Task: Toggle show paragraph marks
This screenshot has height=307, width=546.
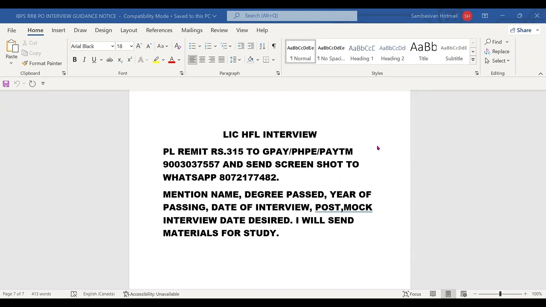Action: coord(274,46)
